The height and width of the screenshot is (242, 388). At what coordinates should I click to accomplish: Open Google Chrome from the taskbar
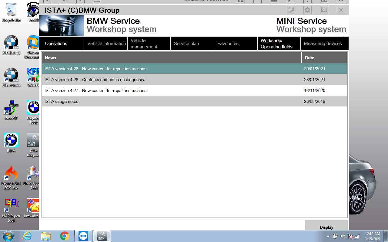click(x=64, y=236)
